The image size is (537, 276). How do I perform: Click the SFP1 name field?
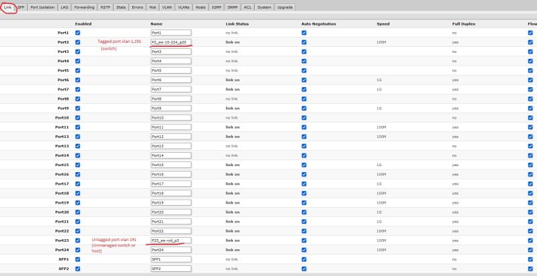(x=171, y=259)
